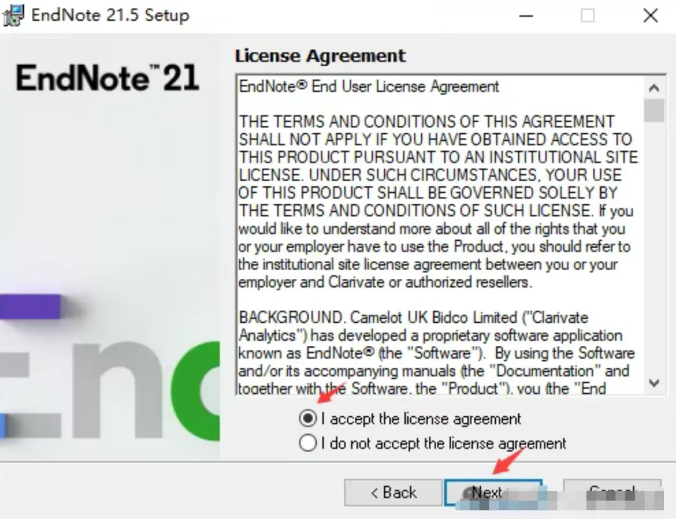
Task: Select "I do not accept the license agreement"
Action: click(433, 443)
